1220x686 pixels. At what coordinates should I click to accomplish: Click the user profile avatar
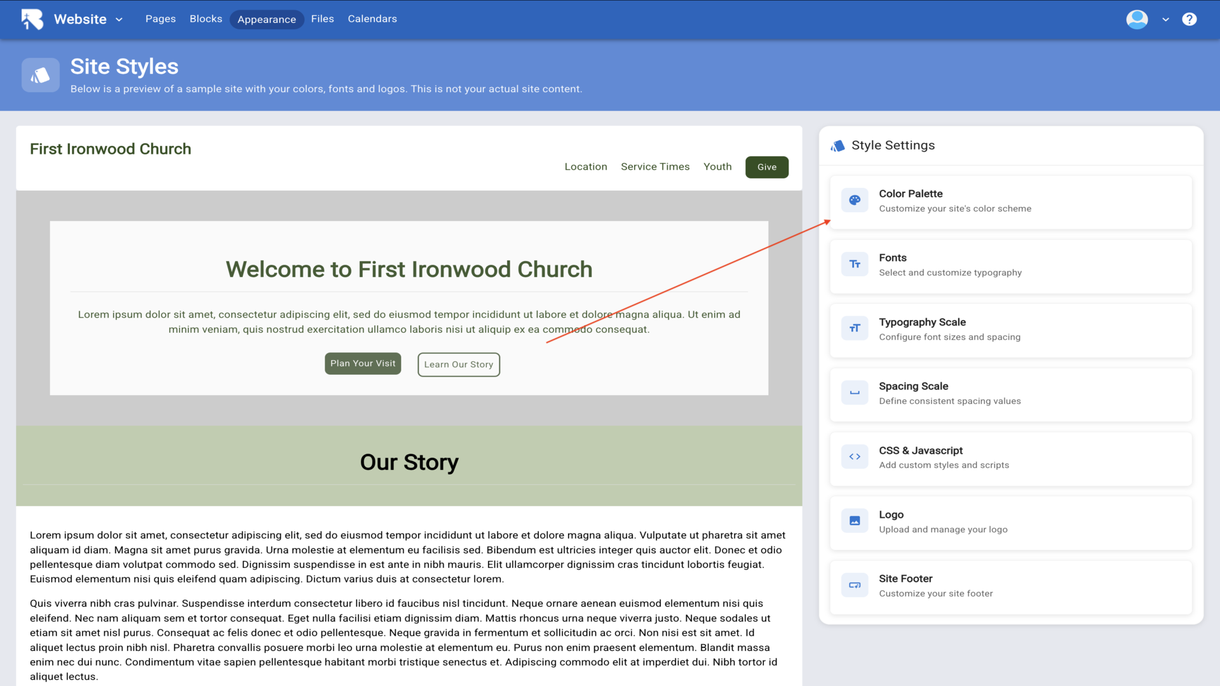(x=1137, y=19)
